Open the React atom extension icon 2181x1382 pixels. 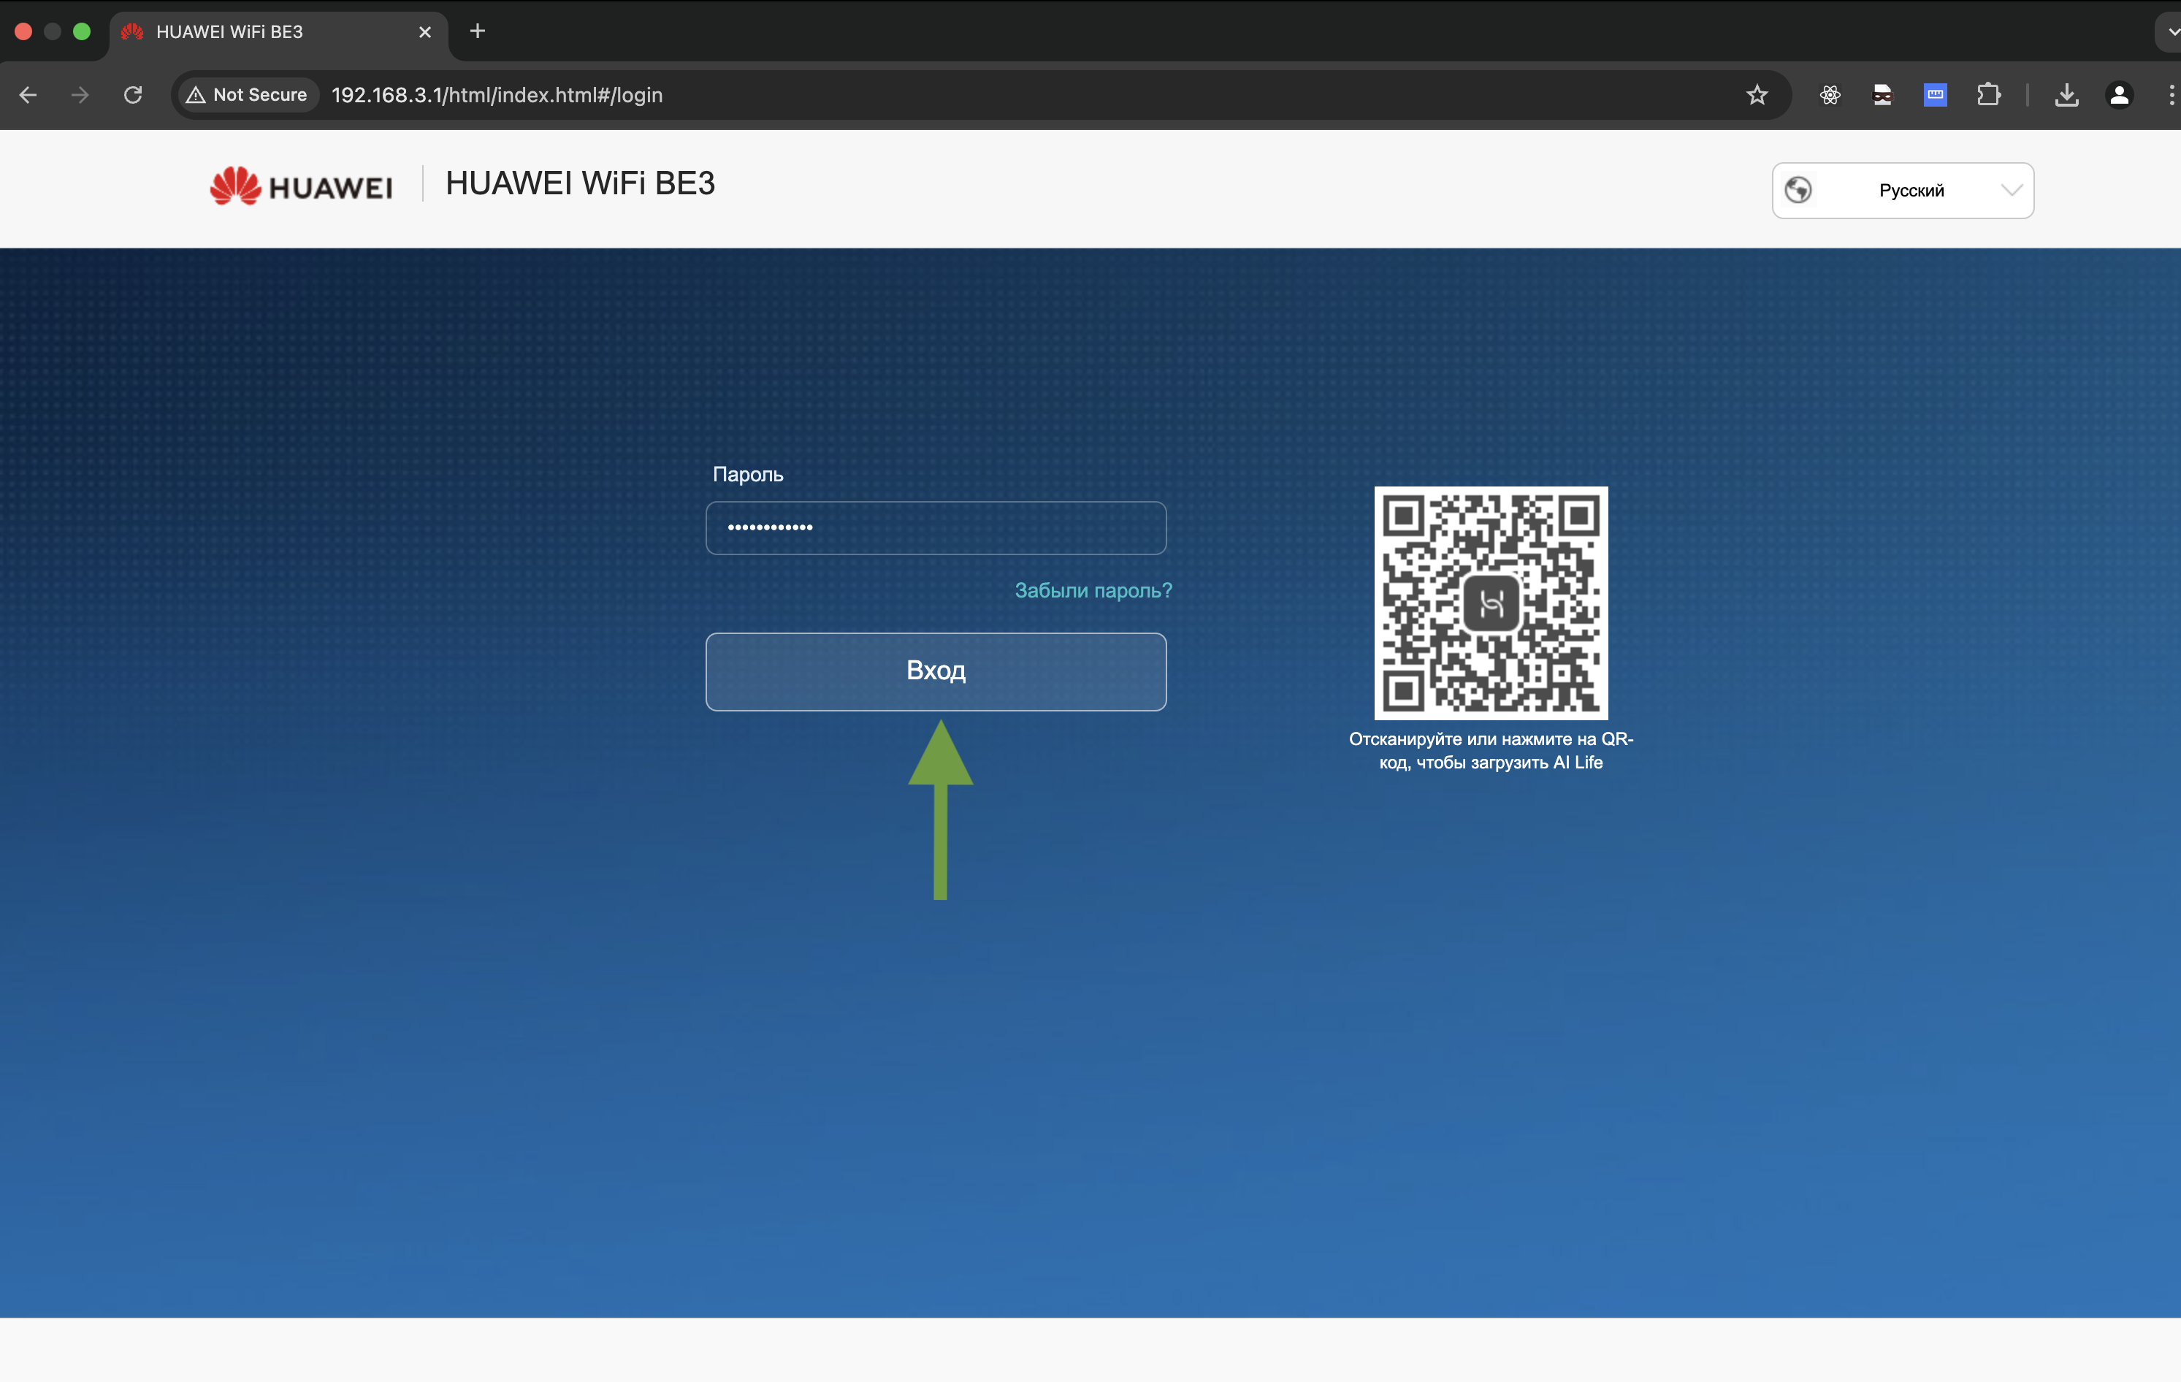coord(1830,95)
